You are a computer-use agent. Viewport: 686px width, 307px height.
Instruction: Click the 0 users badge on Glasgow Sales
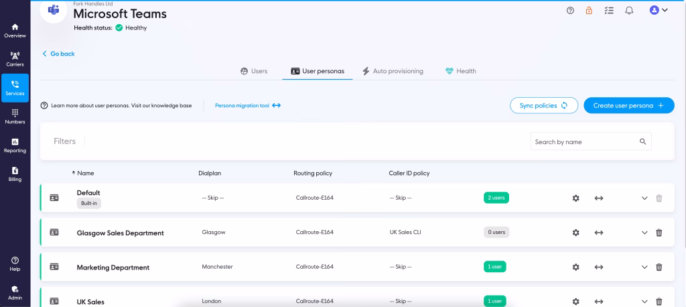(496, 232)
